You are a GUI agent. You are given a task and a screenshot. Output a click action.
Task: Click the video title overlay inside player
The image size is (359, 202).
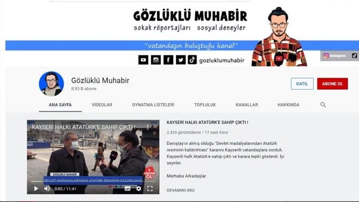click(84, 127)
